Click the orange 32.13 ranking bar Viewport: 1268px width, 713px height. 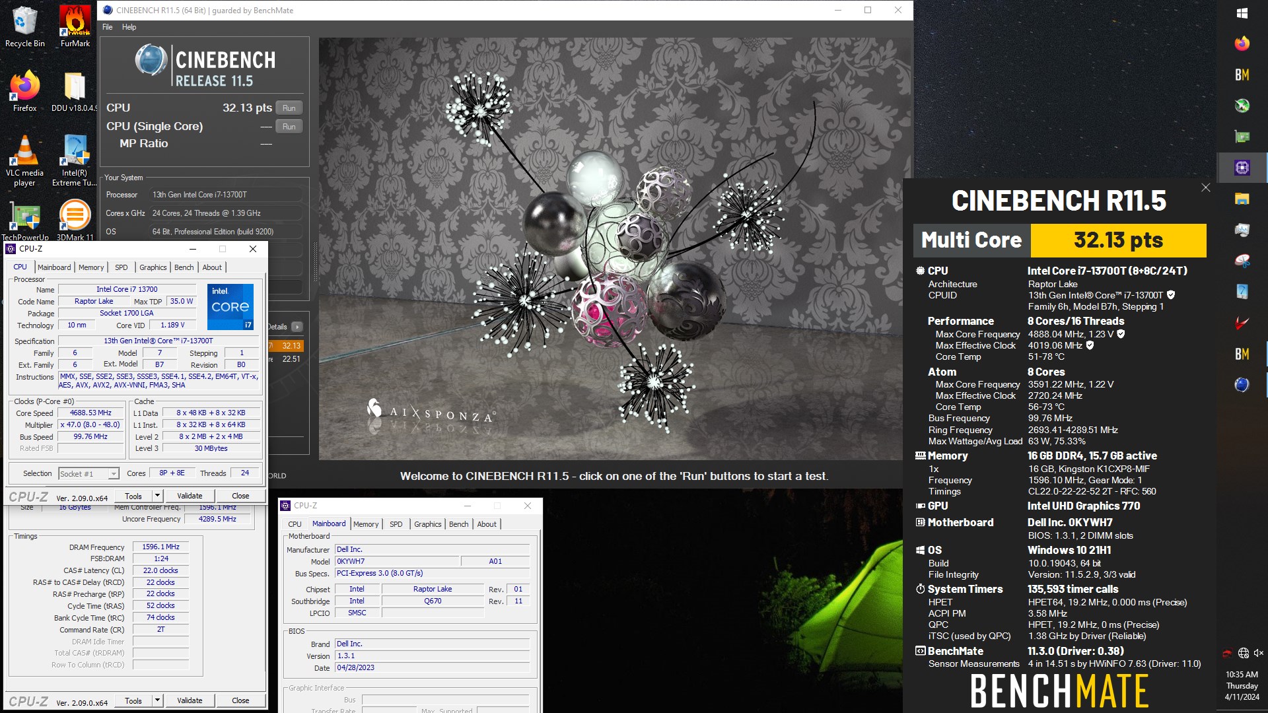287,345
